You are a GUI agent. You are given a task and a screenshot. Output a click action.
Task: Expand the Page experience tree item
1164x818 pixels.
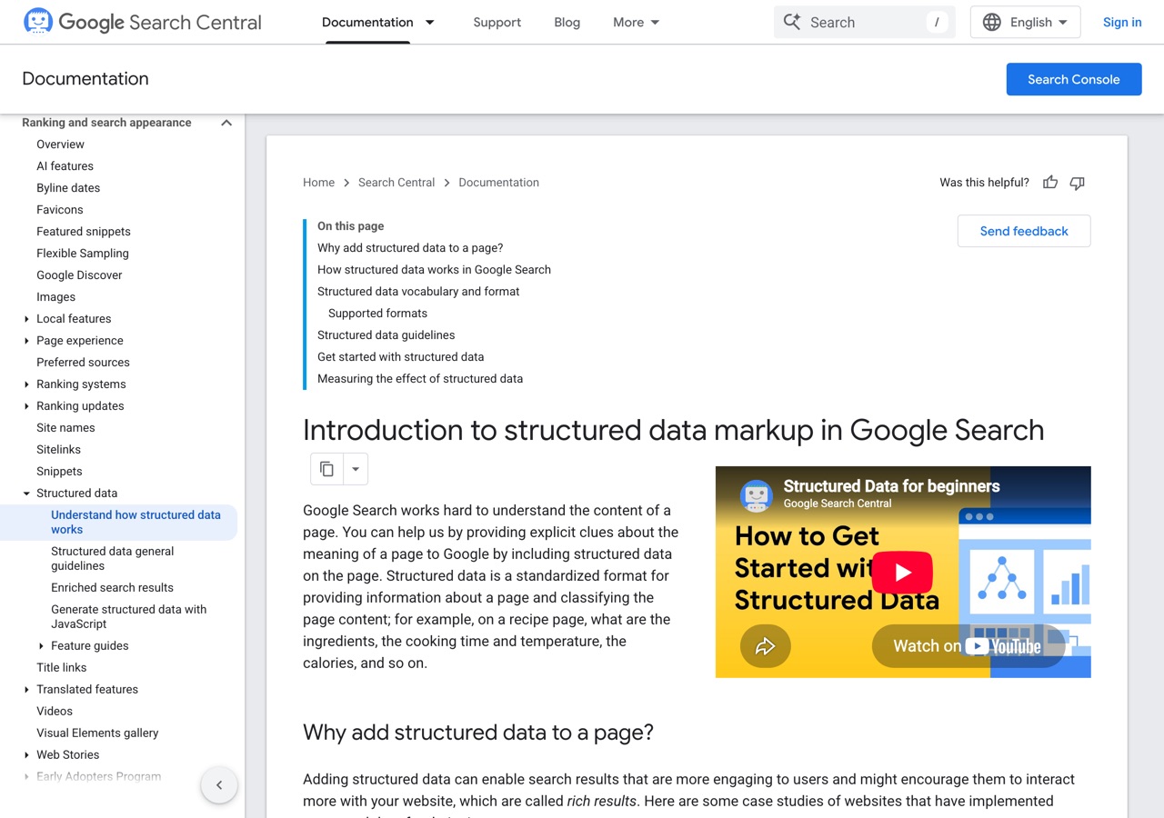point(26,341)
